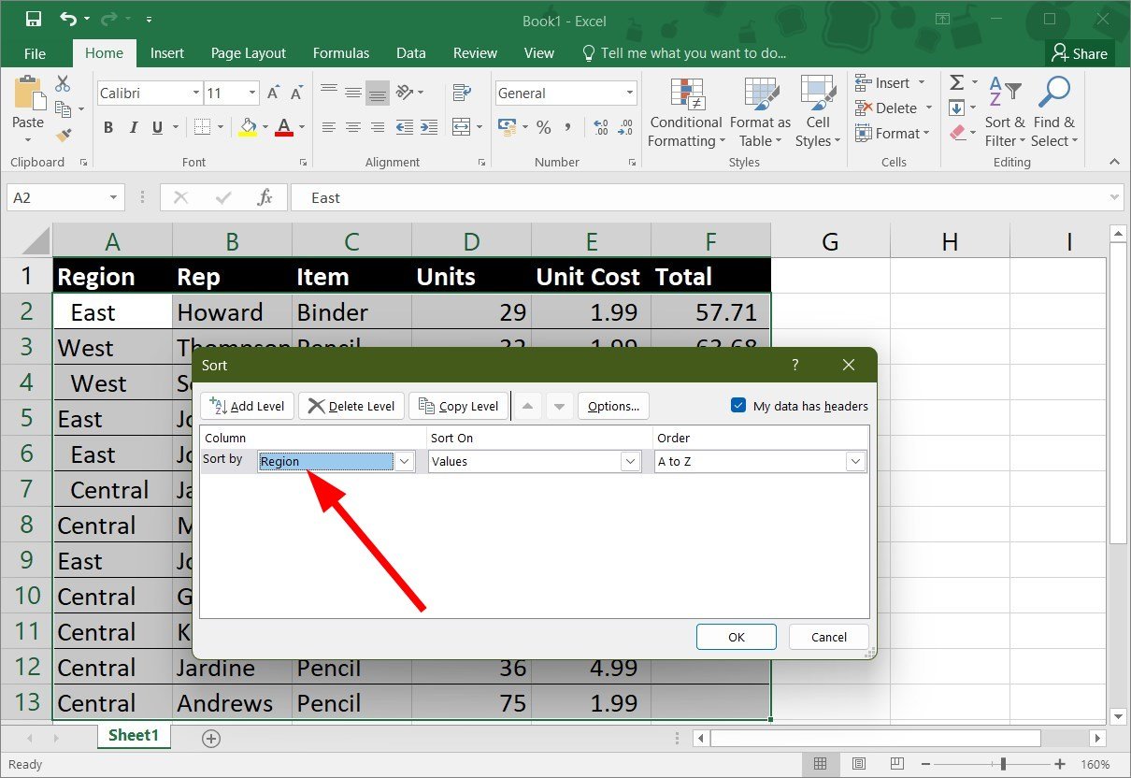The image size is (1131, 778).
Task: Increase font size with the larger A
Action: click(x=274, y=94)
